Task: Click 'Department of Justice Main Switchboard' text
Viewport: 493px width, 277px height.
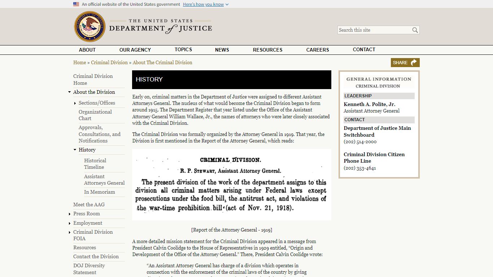Action: pos(377,131)
